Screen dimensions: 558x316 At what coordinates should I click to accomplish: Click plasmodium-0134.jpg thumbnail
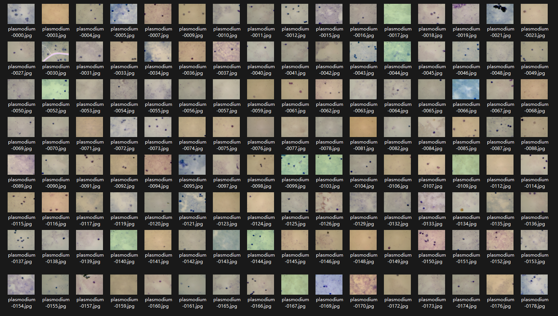tap(466, 203)
